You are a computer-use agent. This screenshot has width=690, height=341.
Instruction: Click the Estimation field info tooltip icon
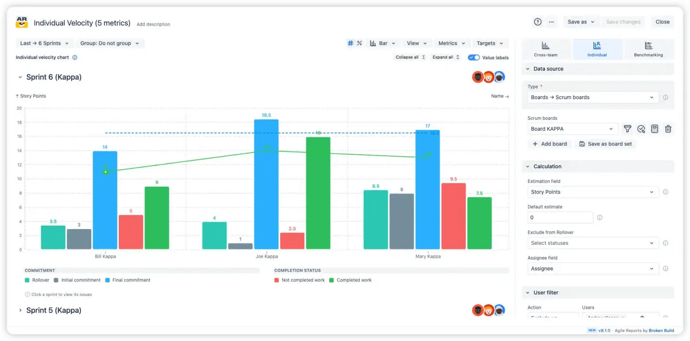click(666, 192)
